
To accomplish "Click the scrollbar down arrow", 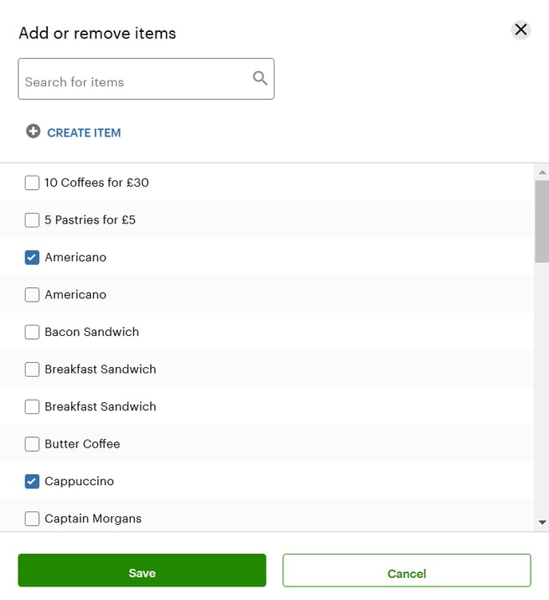I will (542, 523).
